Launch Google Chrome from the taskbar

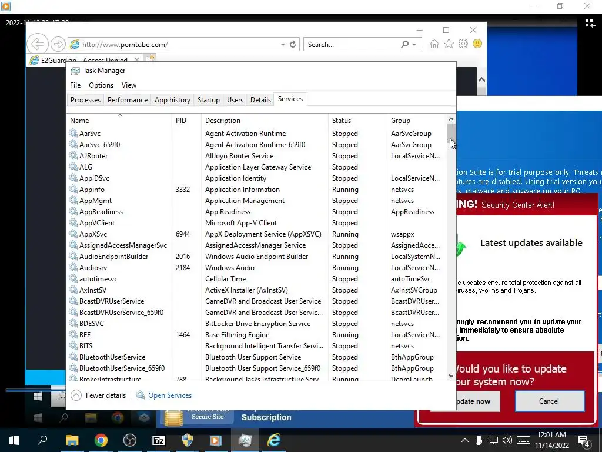101,440
